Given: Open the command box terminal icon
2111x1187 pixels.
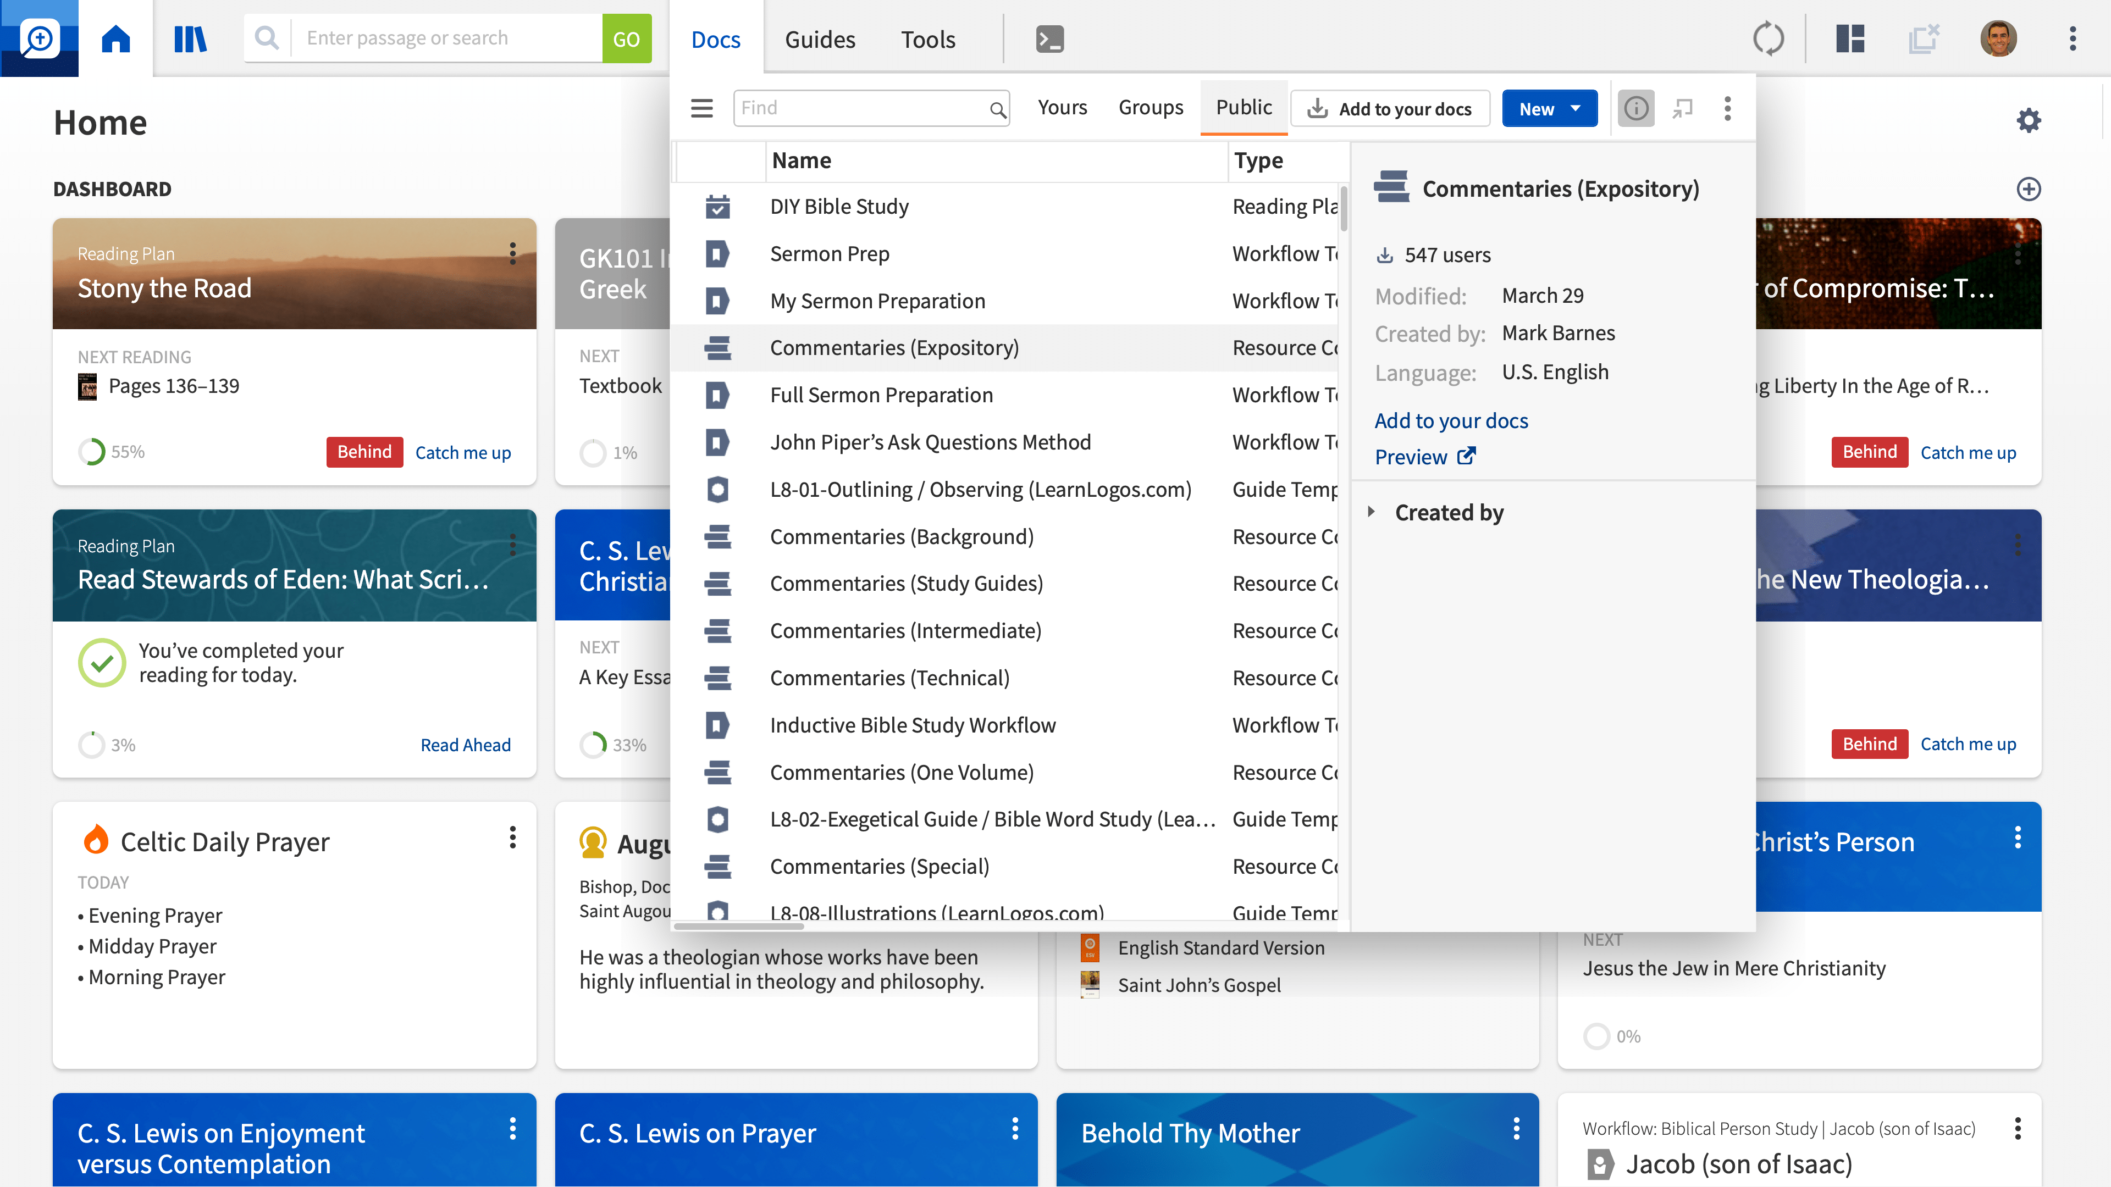Looking at the screenshot, I should click(1050, 38).
